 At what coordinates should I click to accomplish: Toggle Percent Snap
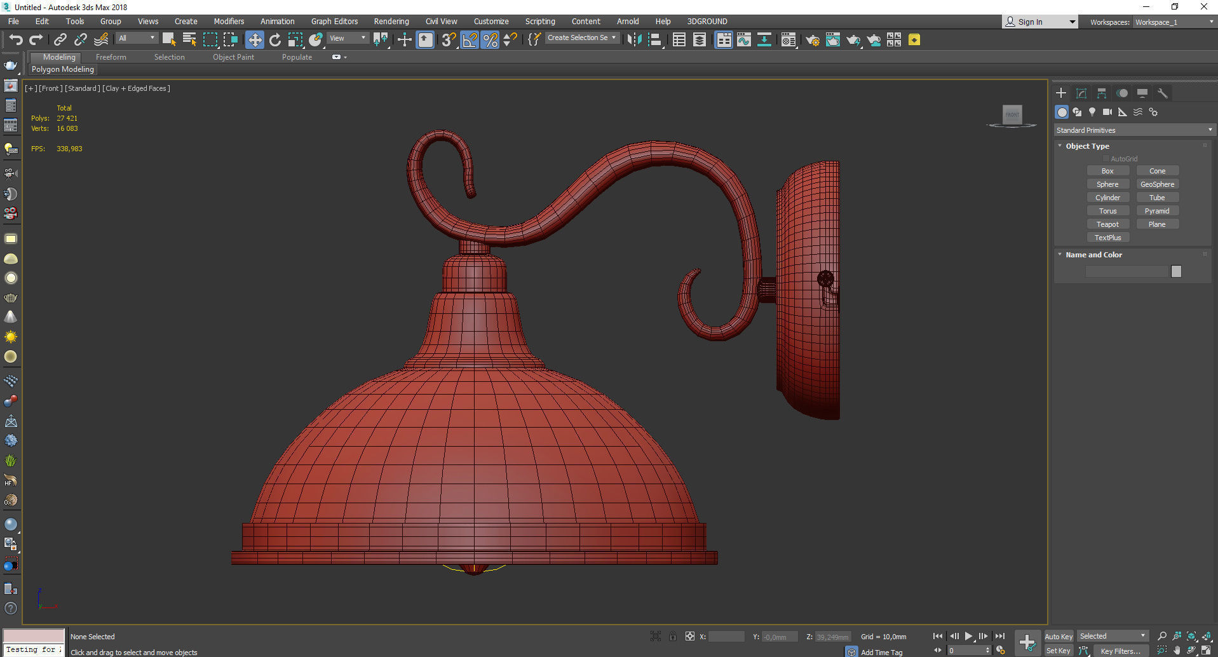(x=490, y=40)
